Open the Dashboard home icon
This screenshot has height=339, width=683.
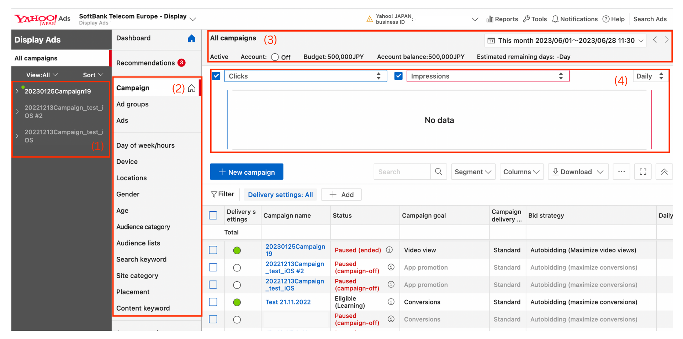click(x=191, y=38)
